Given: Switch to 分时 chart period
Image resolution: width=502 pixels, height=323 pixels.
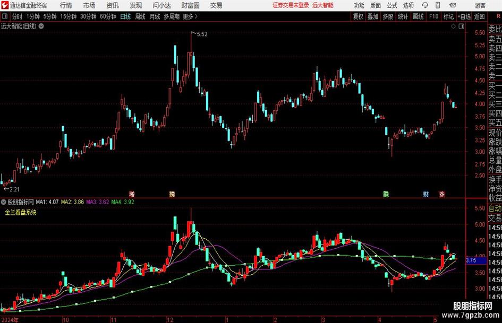Looking at the screenshot, I should point(17,16).
